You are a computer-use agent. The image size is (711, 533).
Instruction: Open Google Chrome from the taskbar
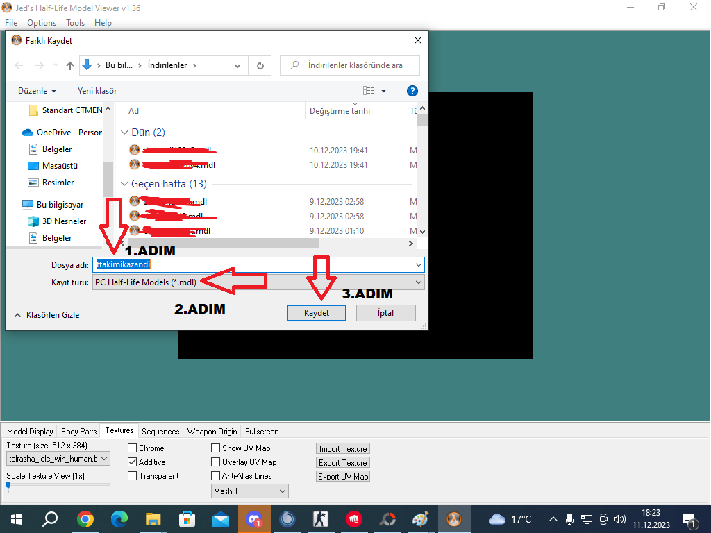85,519
